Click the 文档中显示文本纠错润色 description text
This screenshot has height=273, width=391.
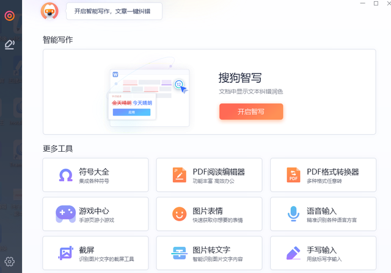point(251,92)
